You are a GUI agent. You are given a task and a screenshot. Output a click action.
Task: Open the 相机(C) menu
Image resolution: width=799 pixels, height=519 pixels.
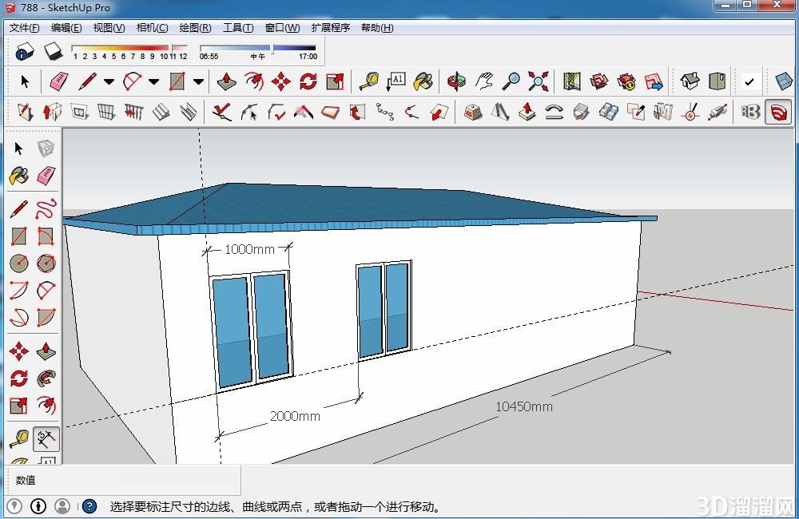tap(152, 27)
